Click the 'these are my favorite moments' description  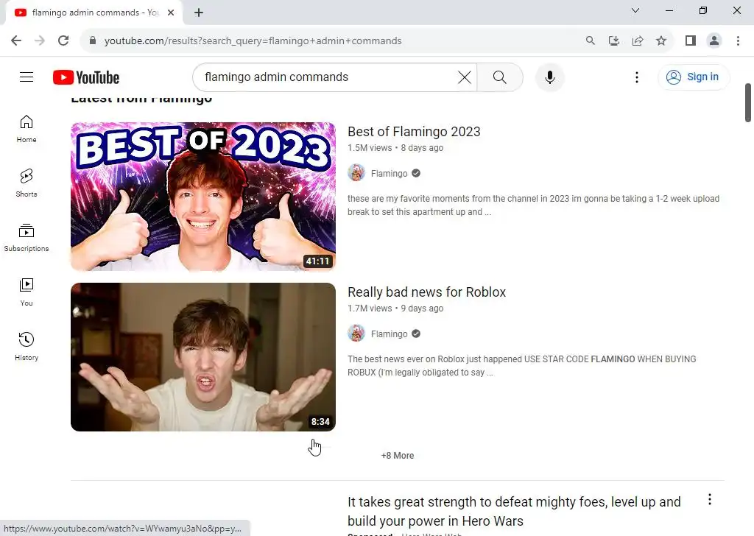pyautogui.click(x=533, y=205)
